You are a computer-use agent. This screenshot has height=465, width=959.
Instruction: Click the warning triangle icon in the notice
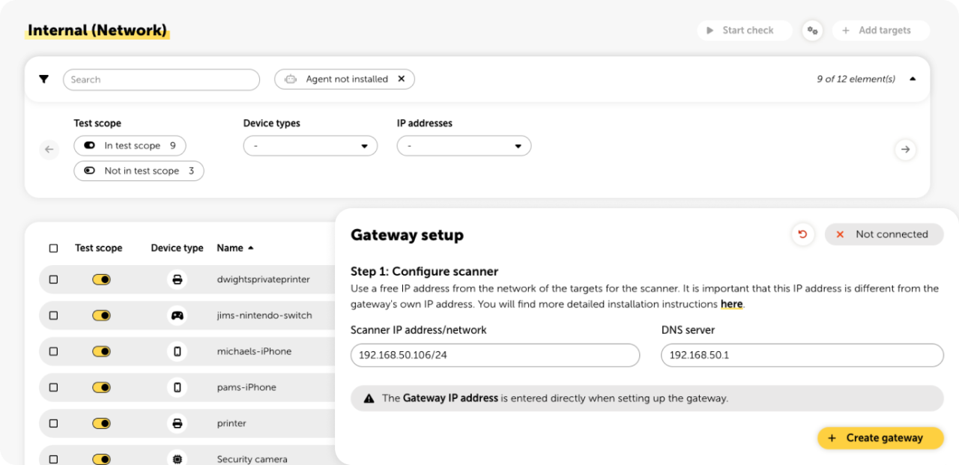(369, 398)
